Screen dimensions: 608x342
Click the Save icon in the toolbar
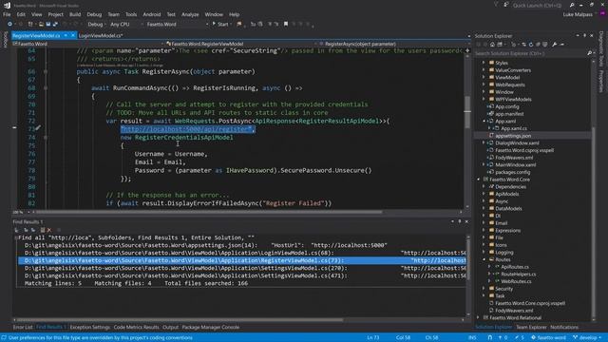(x=48, y=24)
